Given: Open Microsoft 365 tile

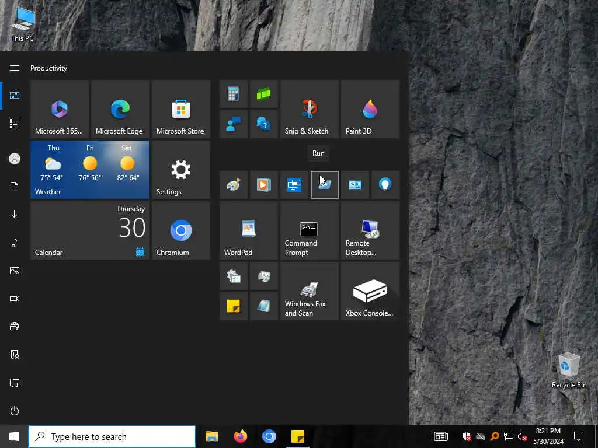Looking at the screenshot, I should (x=60, y=109).
